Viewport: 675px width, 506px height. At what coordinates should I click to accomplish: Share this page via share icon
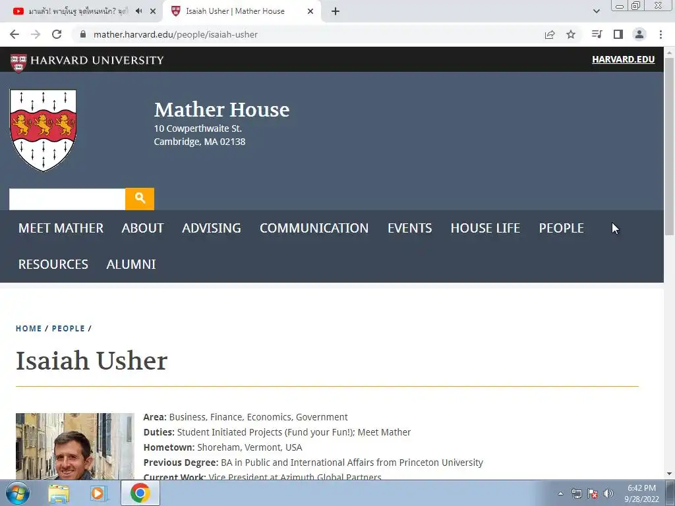tap(550, 34)
